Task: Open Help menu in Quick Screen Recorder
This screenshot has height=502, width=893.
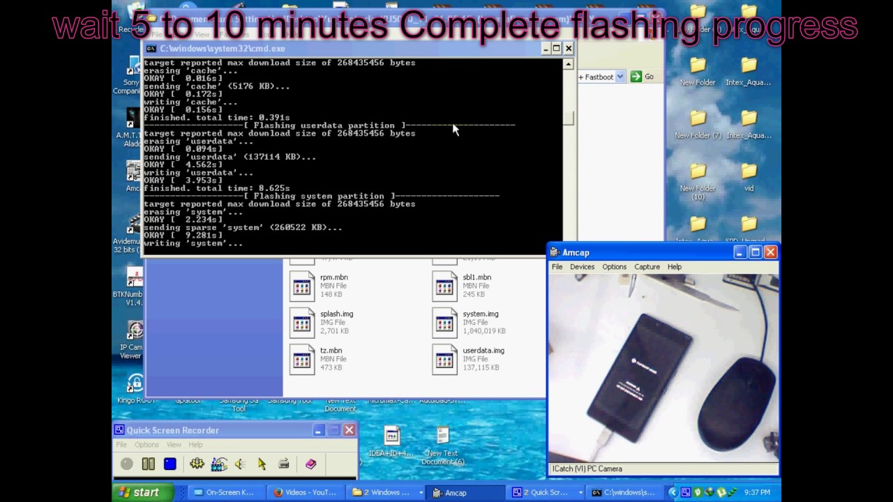Action: (x=195, y=445)
